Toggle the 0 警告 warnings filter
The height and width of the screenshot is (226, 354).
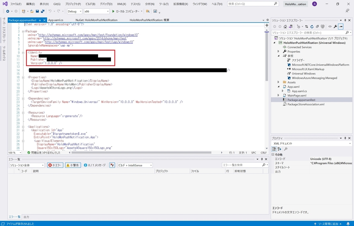[73, 165]
